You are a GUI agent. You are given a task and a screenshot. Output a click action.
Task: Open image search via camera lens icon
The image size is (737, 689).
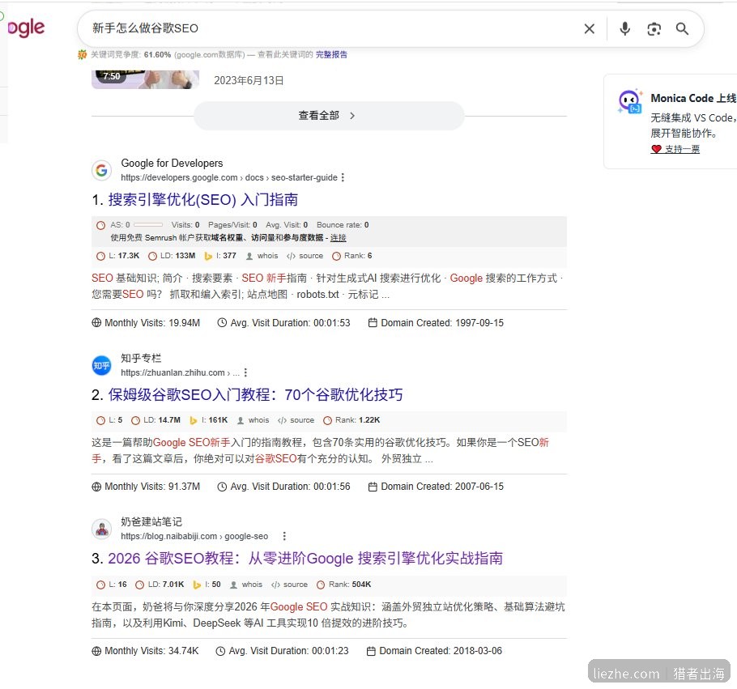point(654,28)
